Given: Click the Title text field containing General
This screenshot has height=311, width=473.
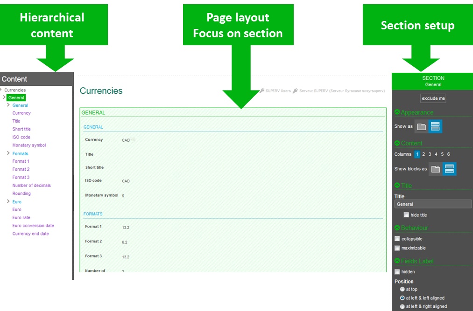Looking at the screenshot, I should pyautogui.click(x=432, y=204).
